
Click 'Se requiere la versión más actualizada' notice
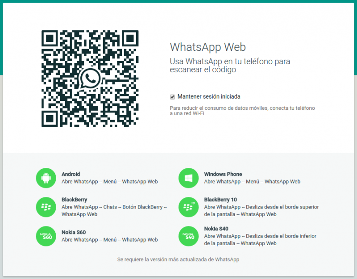point(178,259)
